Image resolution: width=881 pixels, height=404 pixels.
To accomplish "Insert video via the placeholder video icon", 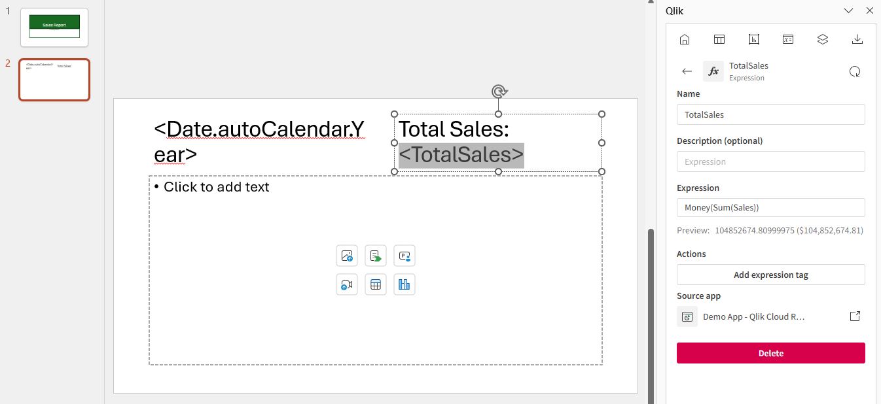I will point(347,284).
